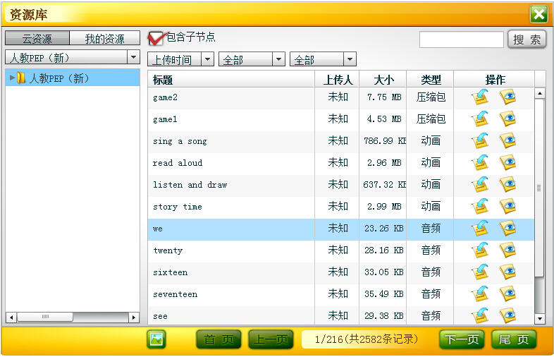Click download icon for game2 row
Screen dimensions: 554x357
(480, 97)
